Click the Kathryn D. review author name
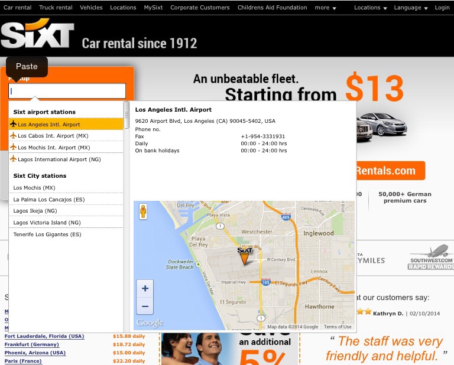454x365 pixels. tap(388, 314)
